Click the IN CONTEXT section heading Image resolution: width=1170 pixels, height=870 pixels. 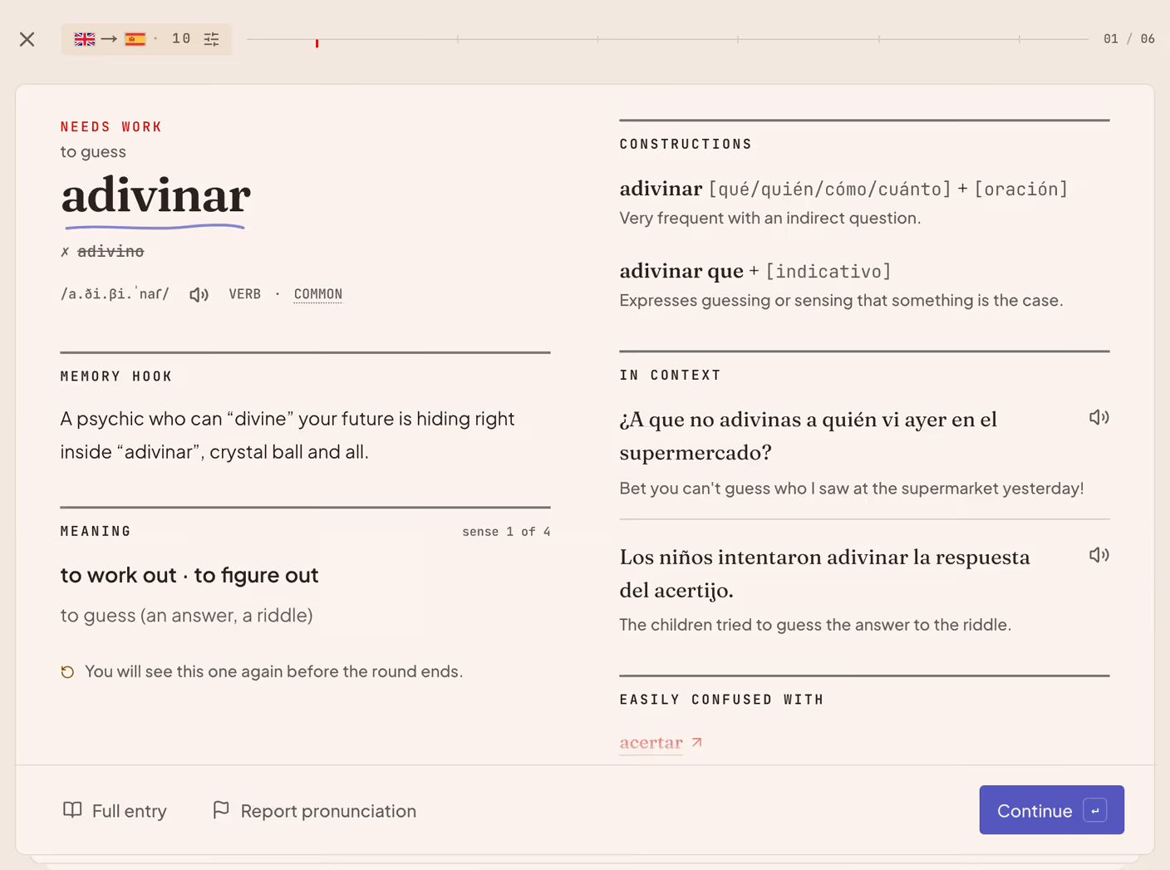click(x=670, y=376)
